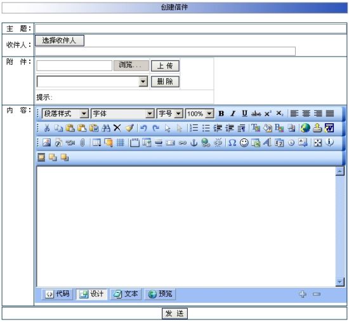Open the 字体 font dropdown

[122, 114]
